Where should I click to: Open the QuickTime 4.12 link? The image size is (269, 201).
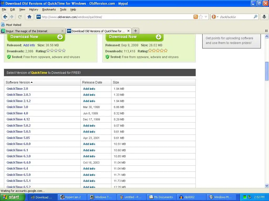18,119
